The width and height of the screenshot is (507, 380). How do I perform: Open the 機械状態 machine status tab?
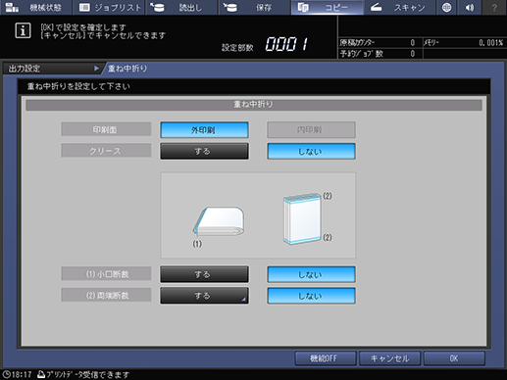point(35,7)
